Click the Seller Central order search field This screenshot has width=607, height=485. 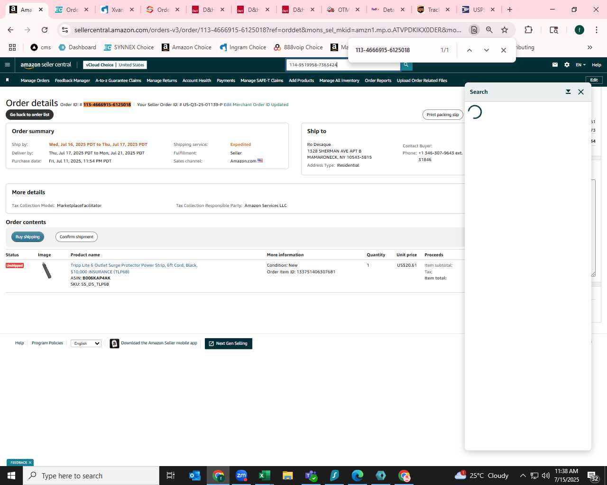click(343, 65)
